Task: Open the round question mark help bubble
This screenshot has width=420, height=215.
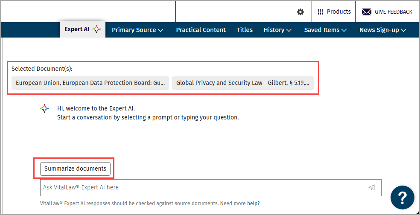Action: coord(402,198)
